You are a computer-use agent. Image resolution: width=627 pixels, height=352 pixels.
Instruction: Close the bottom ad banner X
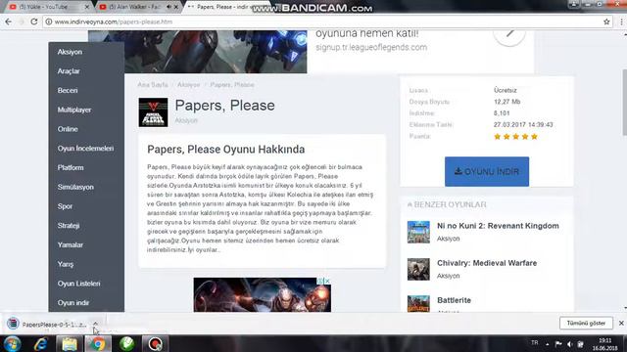pos(327,281)
